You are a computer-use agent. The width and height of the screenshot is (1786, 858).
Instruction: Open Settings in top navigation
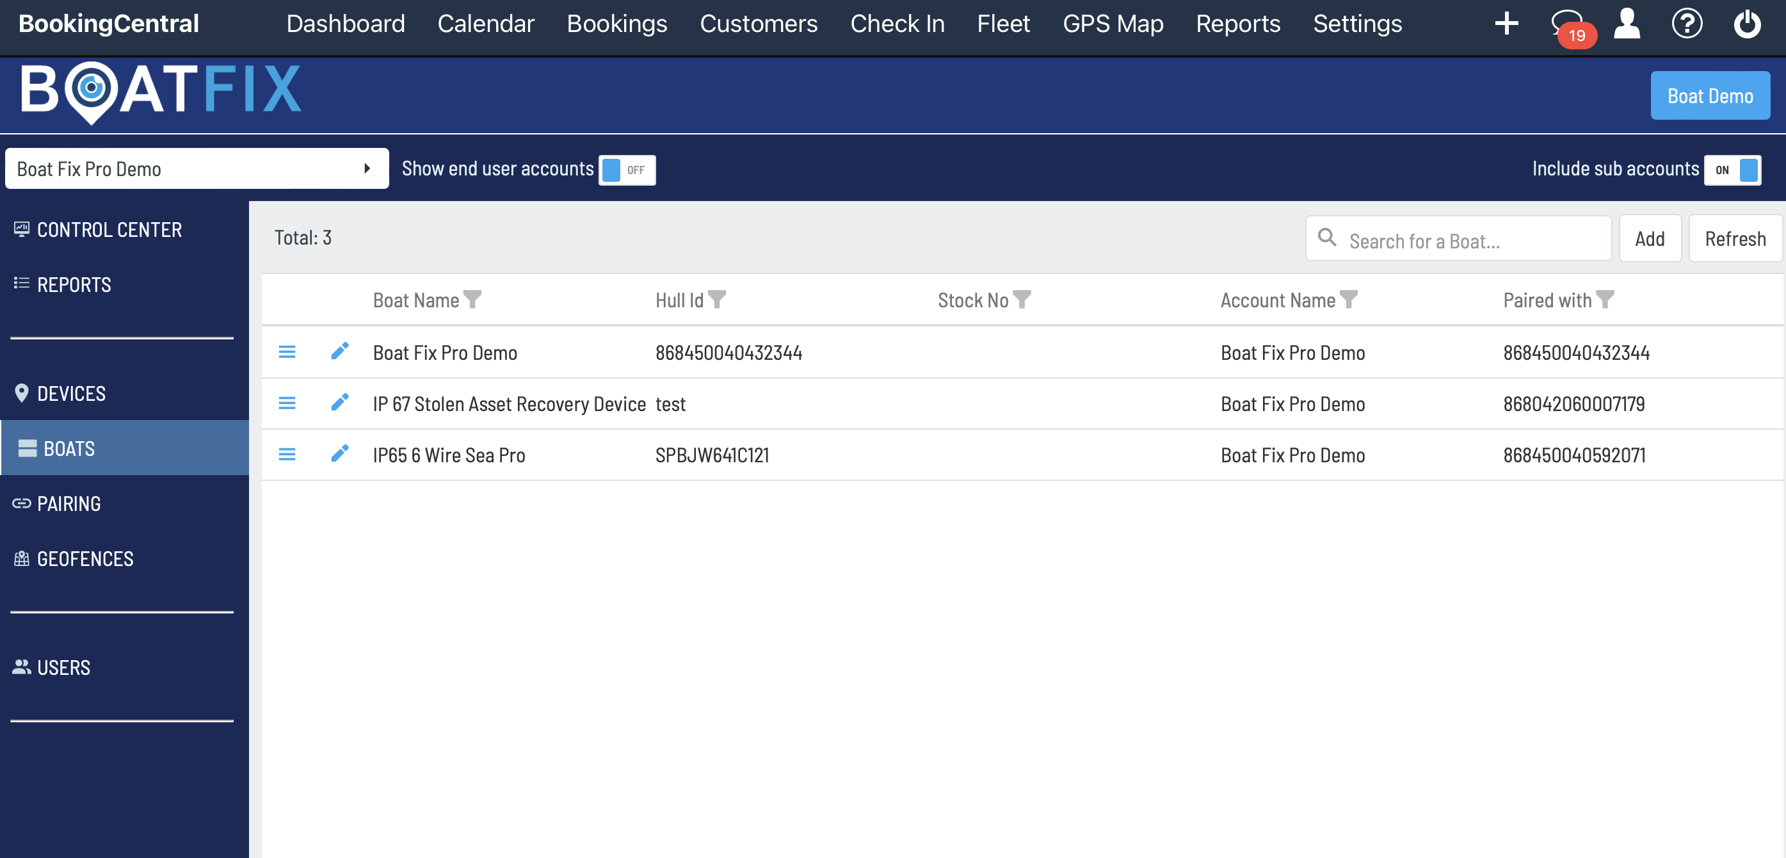tap(1357, 24)
